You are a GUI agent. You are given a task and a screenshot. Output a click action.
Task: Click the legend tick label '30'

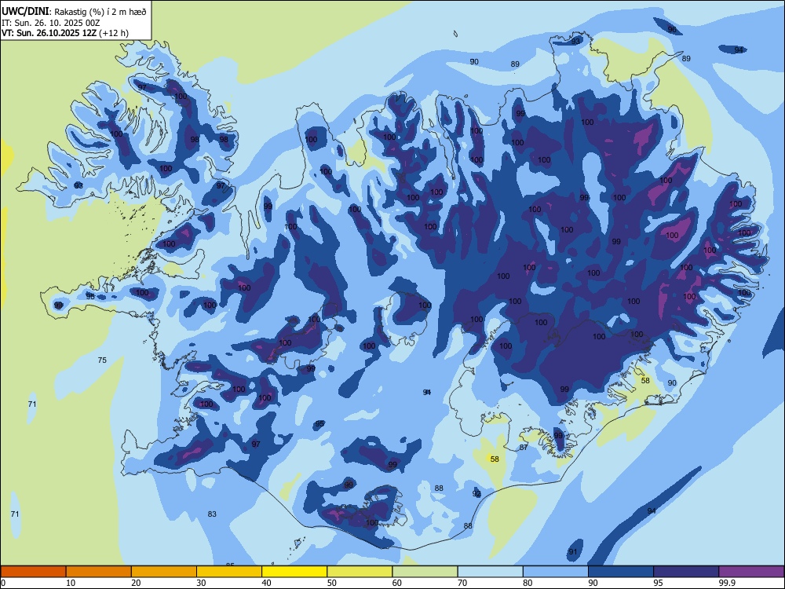pyautogui.click(x=201, y=583)
